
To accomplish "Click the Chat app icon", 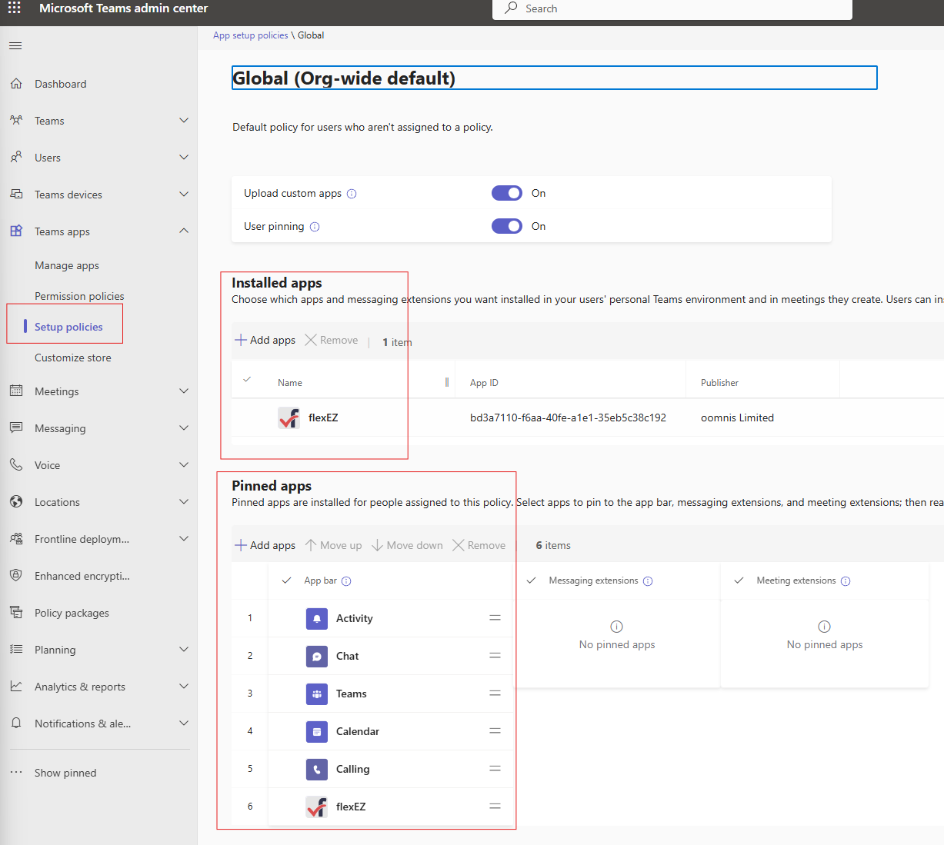I will (x=317, y=656).
